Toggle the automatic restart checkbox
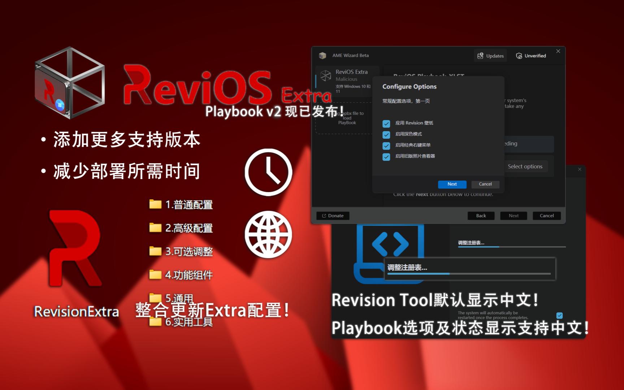Viewport: 624px width, 390px height. pos(559,315)
